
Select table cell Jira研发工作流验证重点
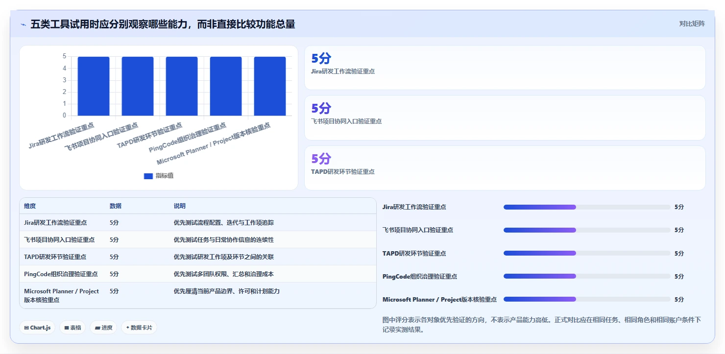click(55, 222)
